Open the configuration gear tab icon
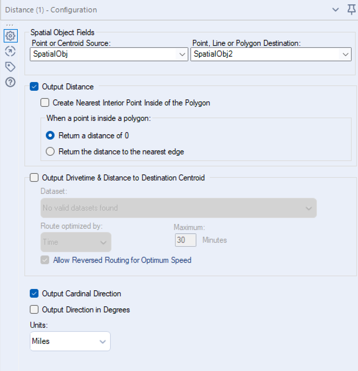The width and height of the screenshot is (358, 371). [x=10, y=35]
